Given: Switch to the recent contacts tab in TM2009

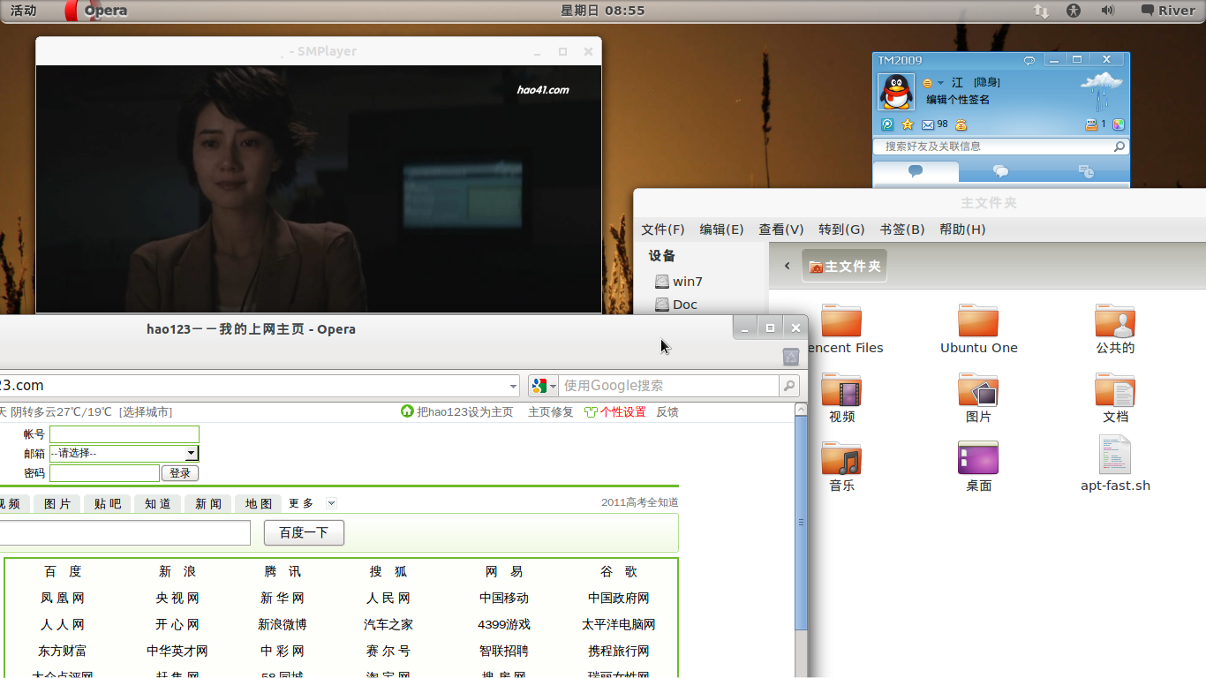Looking at the screenshot, I should click(x=1086, y=171).
